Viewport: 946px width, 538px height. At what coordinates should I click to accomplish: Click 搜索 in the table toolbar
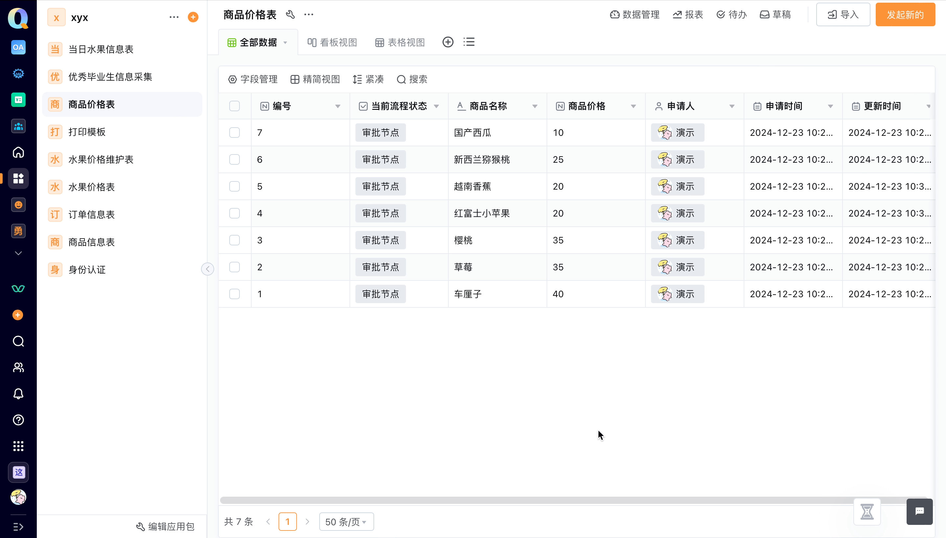pyautogui.click(x=412, y=79)
